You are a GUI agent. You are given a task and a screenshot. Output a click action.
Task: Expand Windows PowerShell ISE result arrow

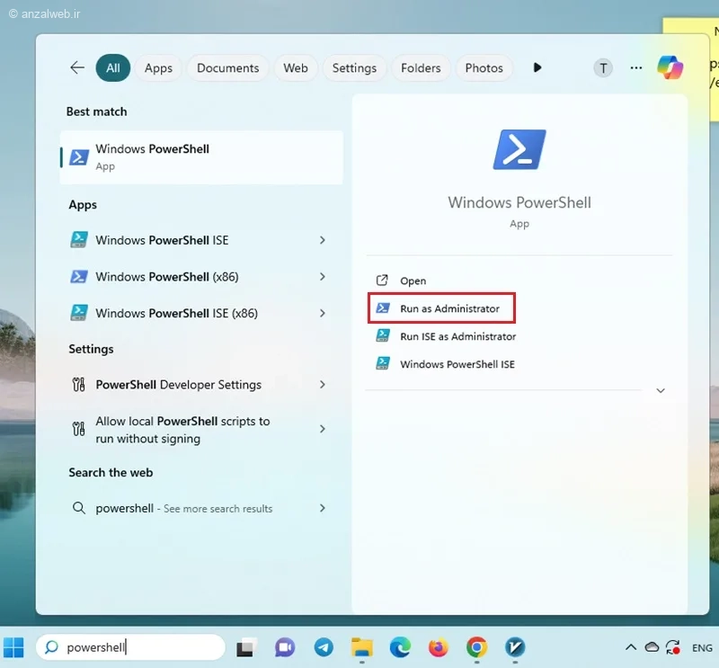click(323, 240)
